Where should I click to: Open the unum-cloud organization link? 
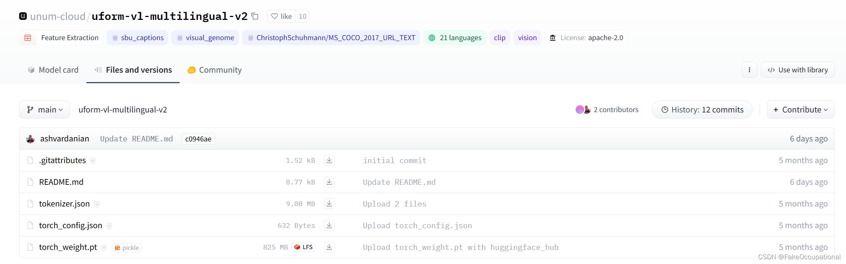[57, 16]
